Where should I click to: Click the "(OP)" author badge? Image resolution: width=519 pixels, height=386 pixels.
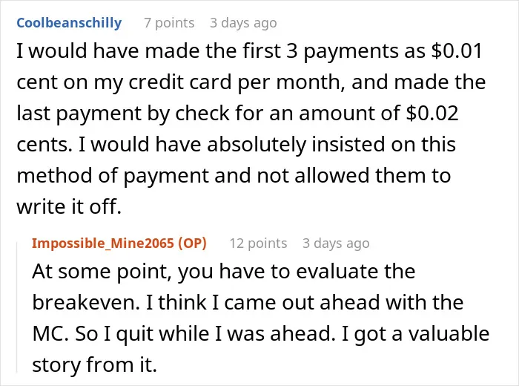point(192,243)
